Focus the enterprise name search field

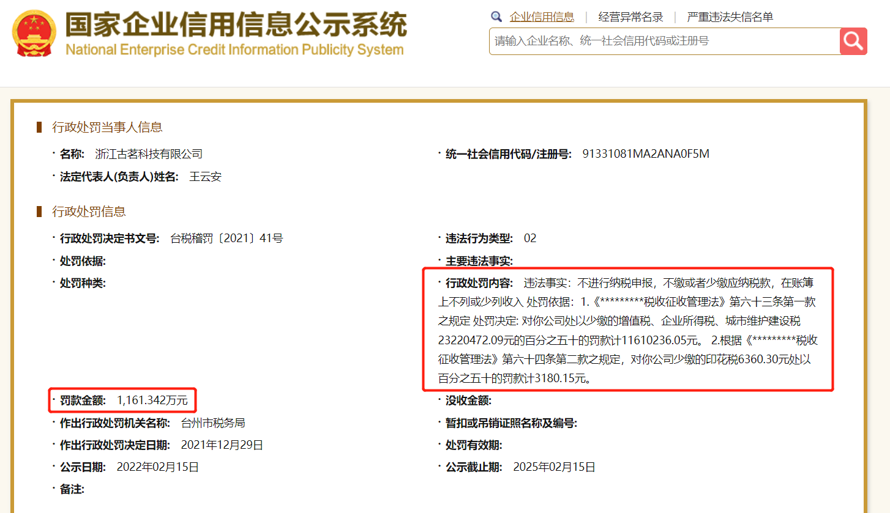(664, 41)
